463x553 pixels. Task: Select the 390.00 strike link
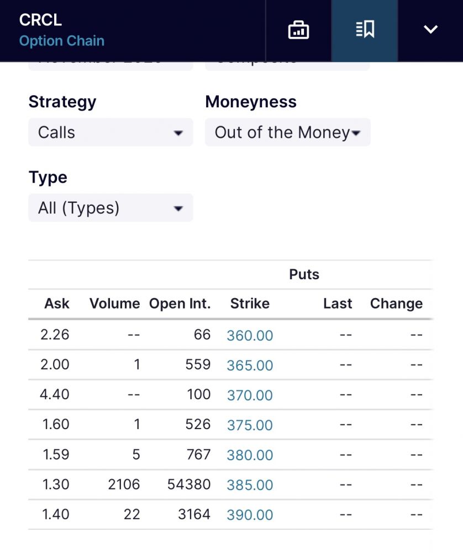tap(250, 515)
